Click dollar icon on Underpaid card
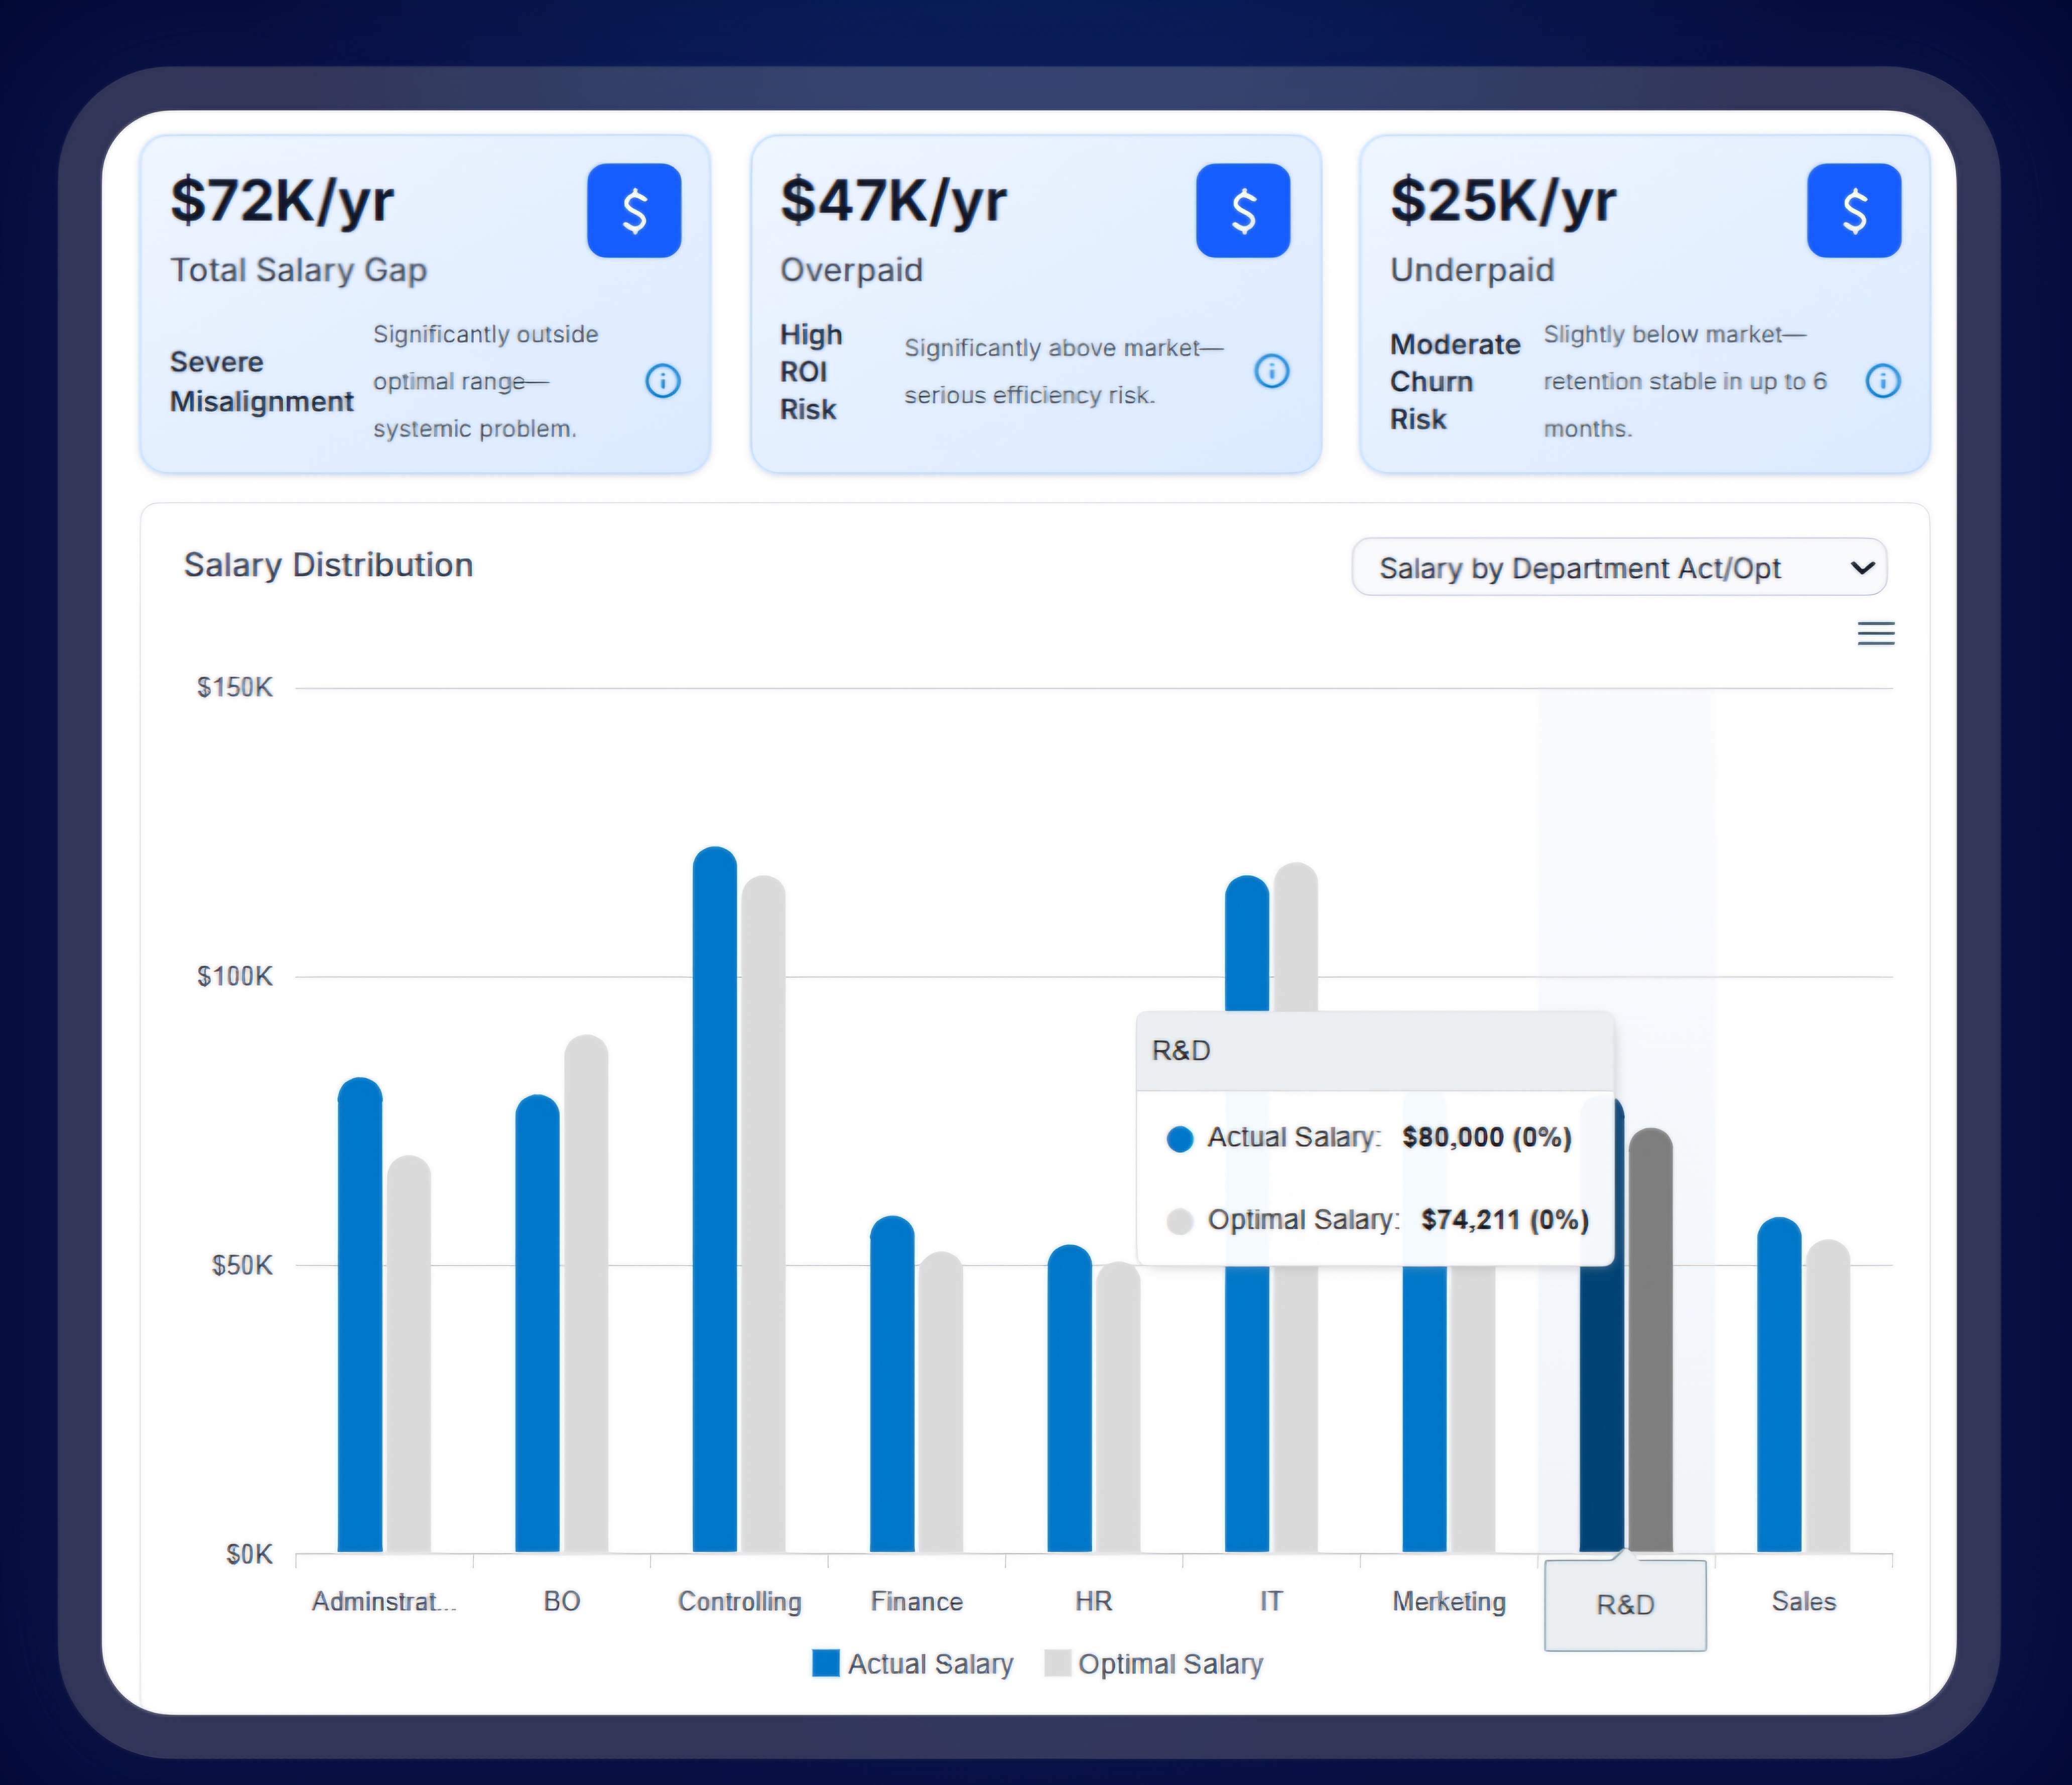The image size is (2072, 1785). click(1853, 211)
